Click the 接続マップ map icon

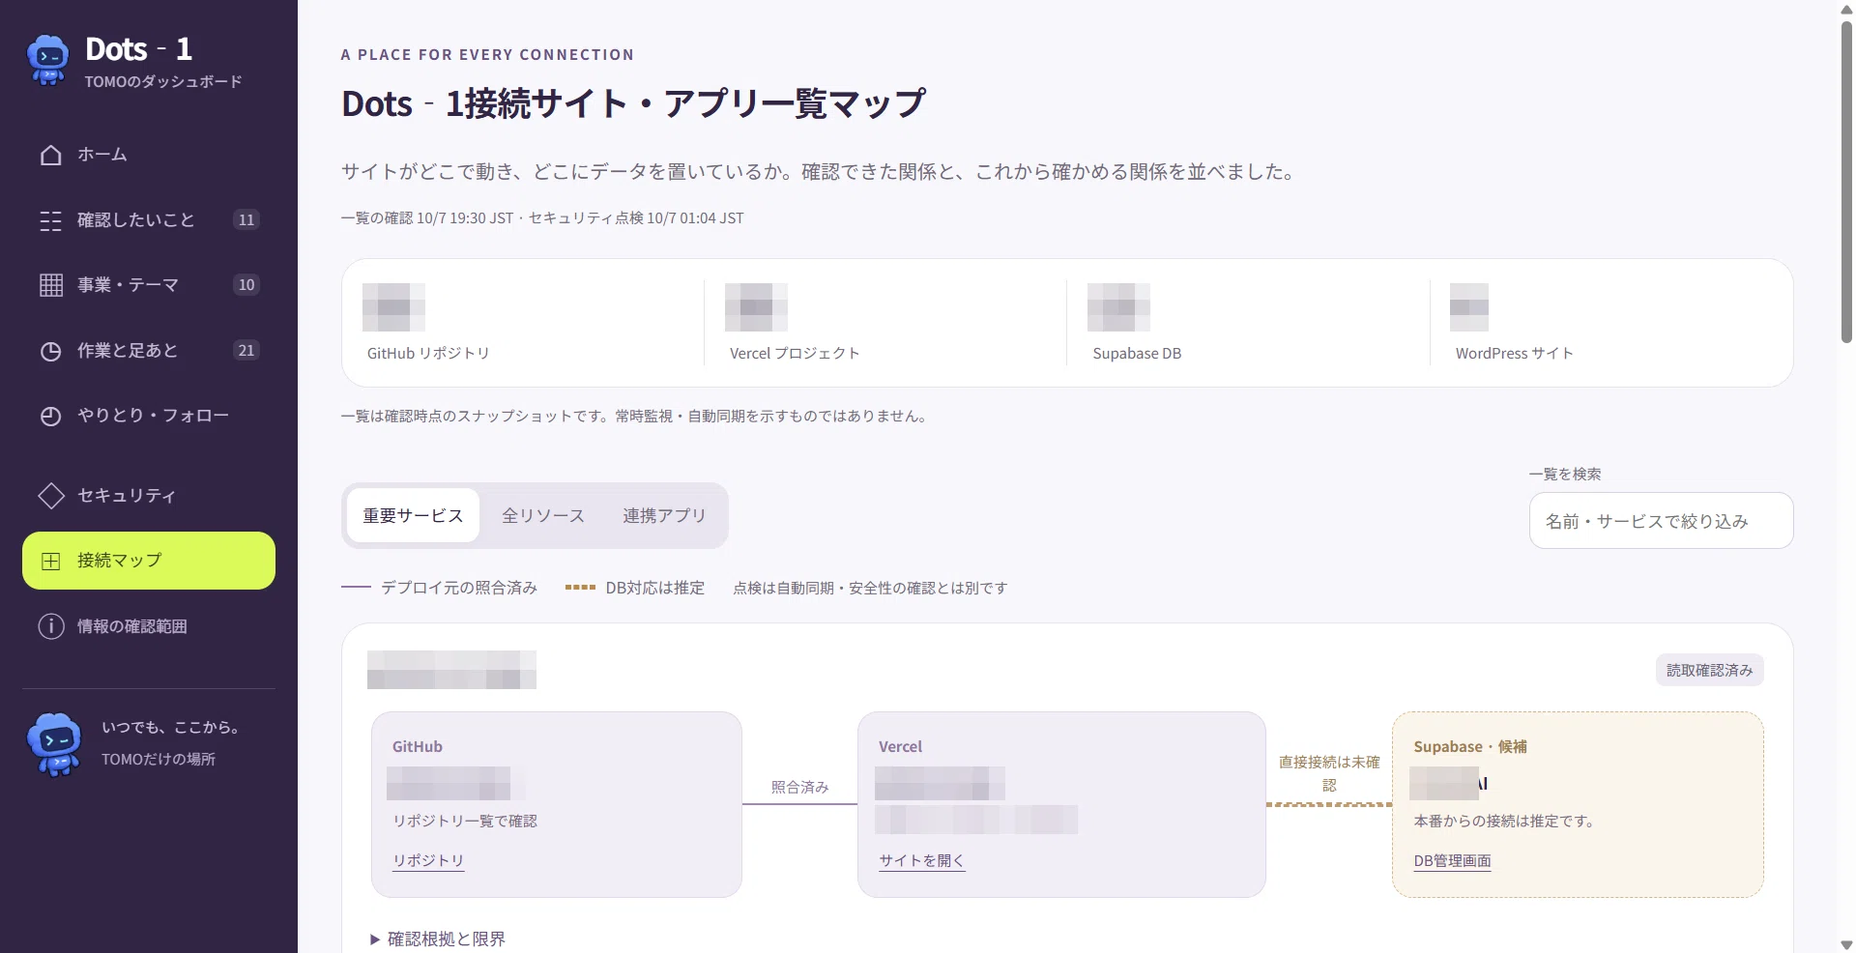pos(51,561)
